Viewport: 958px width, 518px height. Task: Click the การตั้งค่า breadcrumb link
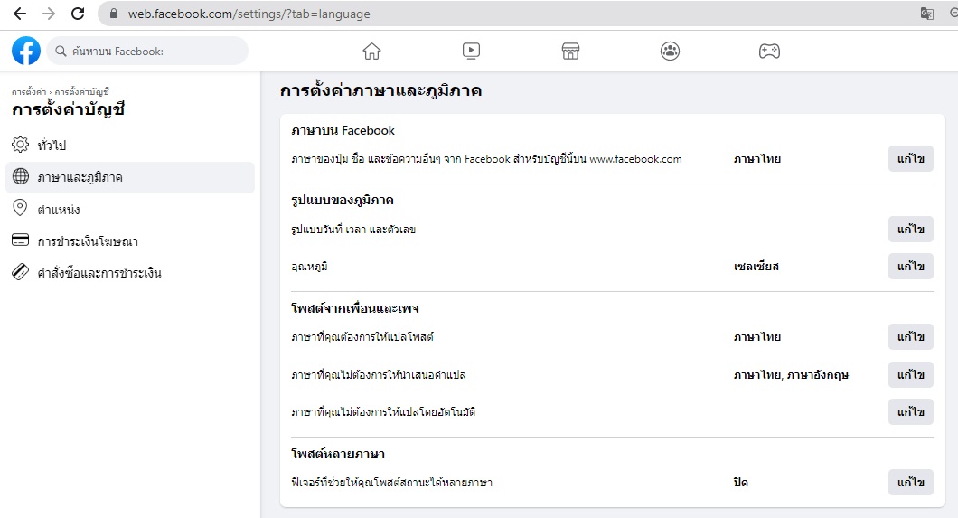[x=30, y=92]
